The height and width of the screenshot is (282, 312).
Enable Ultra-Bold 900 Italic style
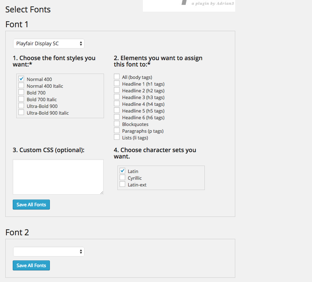(x=21, y=112)
